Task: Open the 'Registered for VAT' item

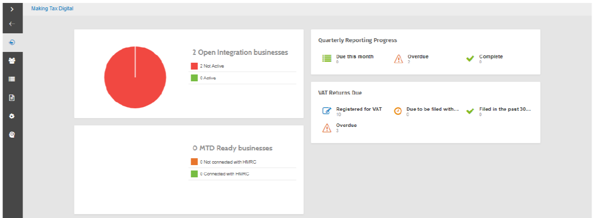Action: 359,109
